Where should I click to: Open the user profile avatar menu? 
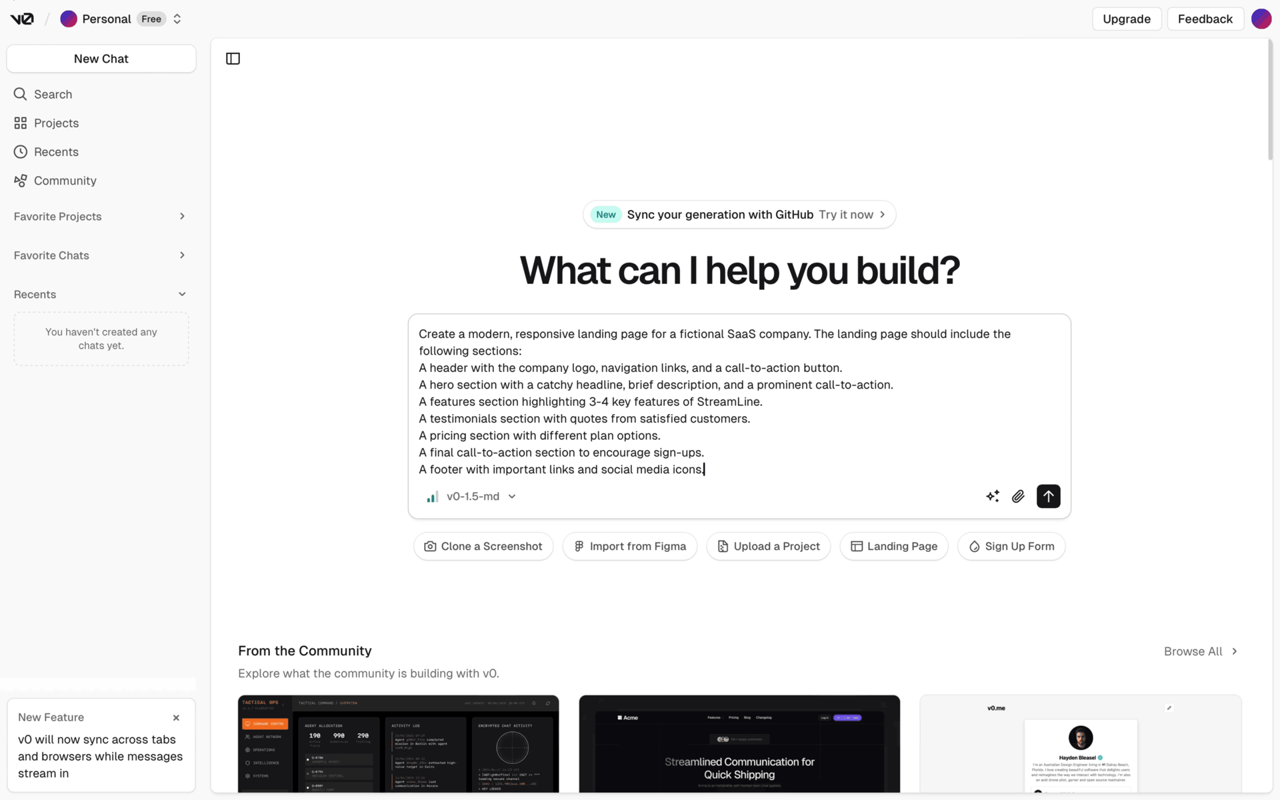1261,19
